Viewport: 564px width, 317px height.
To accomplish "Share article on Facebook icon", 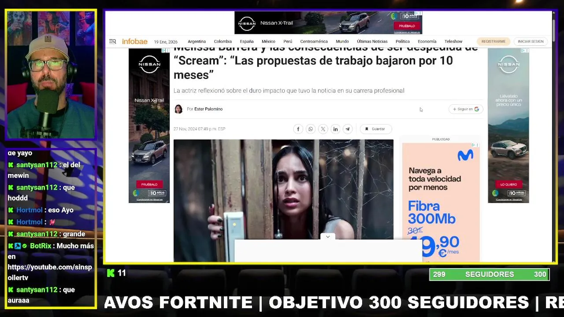I will [298, 129].
